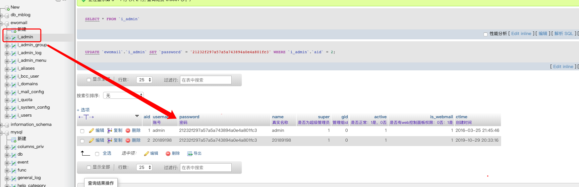Expand + 选项 options section
Viewport: 579px width, 187px height.
[83, 110]
